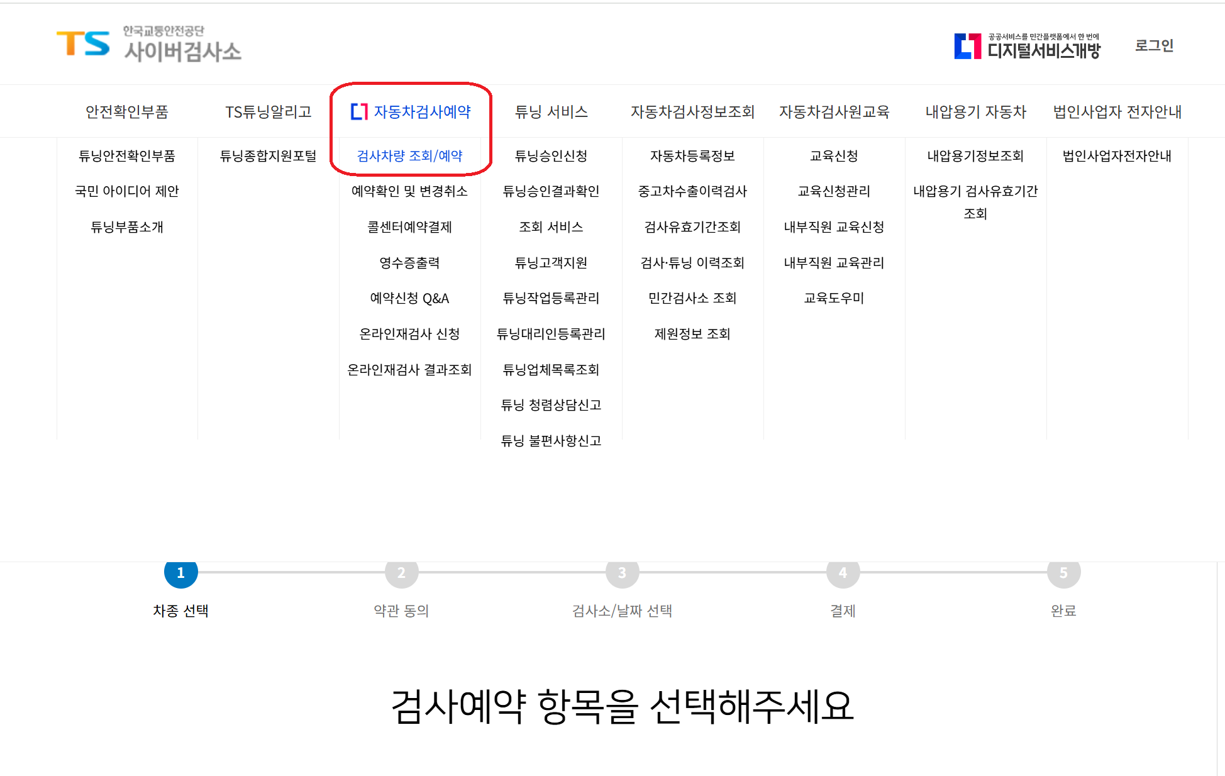Open the 튜닝 서비스 menu

tap(551, 112)
